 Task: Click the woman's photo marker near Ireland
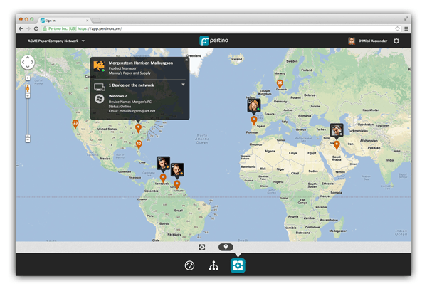tap(254, 105)
